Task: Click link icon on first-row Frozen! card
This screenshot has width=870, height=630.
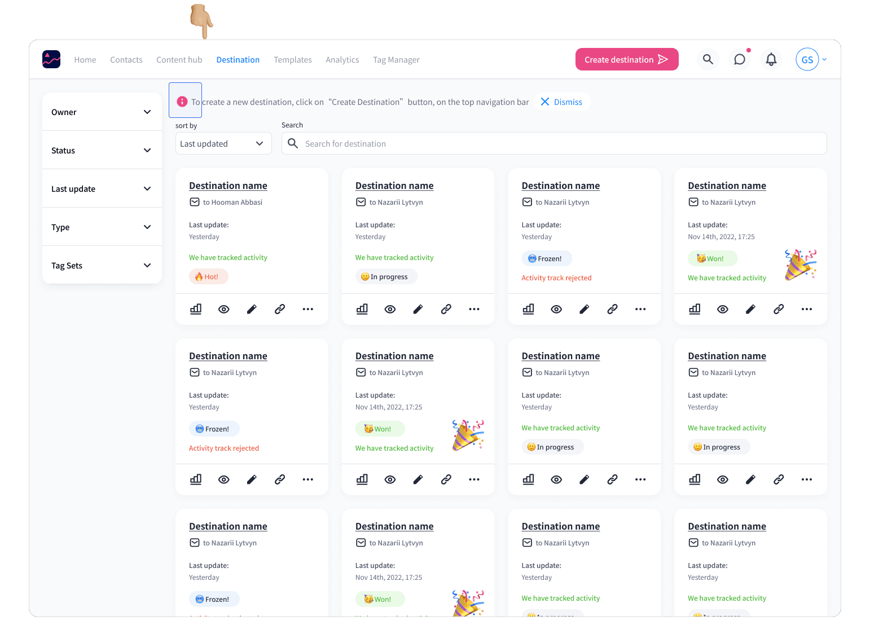Action: (613, 309)
